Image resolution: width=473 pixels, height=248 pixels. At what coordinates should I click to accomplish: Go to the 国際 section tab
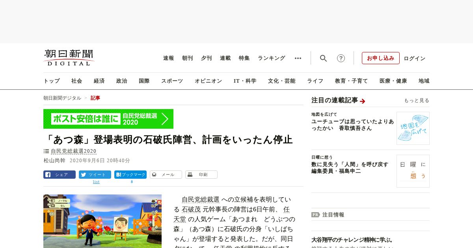pyautogui.click(x=144, y=81)
